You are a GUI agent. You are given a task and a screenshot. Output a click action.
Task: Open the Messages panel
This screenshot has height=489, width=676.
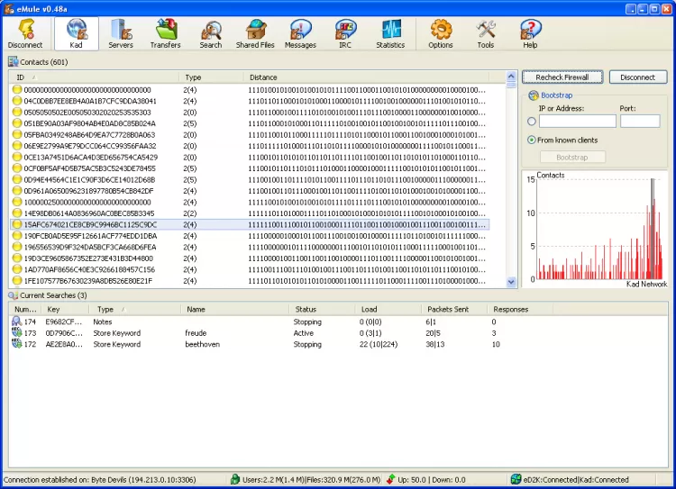click(300, 33)
